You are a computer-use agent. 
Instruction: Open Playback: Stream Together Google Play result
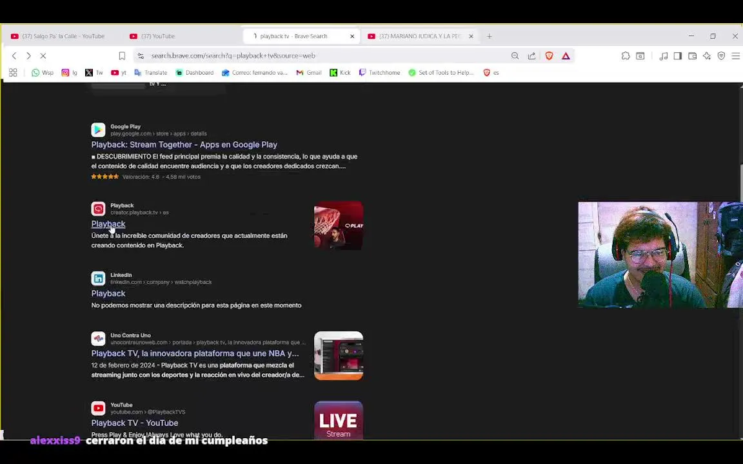point(184,145)
